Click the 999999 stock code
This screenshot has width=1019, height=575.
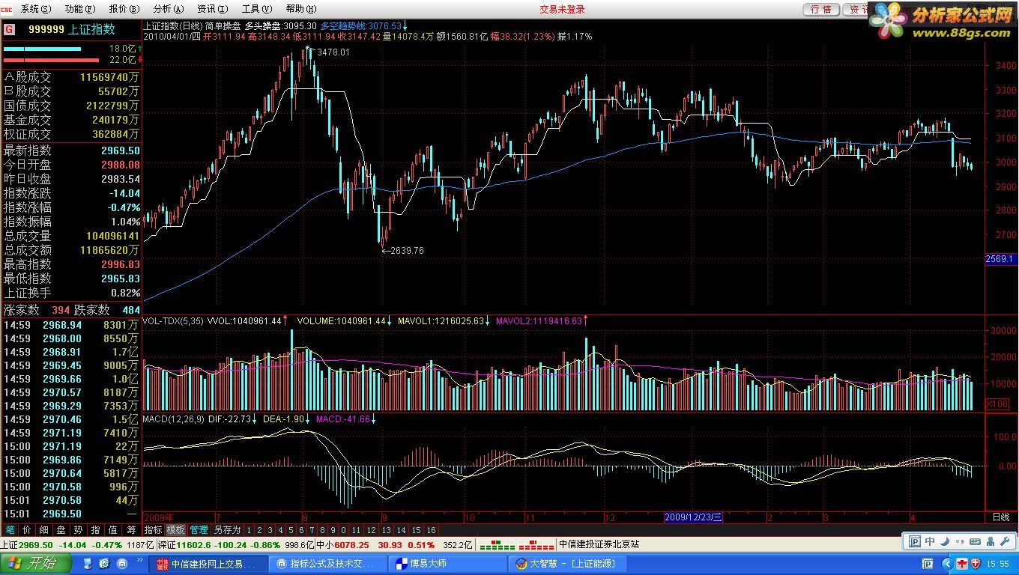[46, 29]
